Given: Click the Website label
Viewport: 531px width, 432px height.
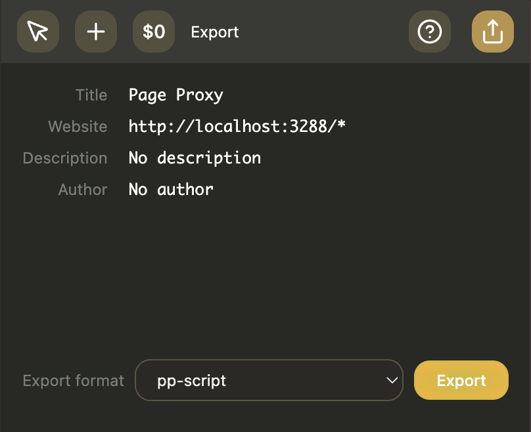Looking at the screenshot, I should (x=78, y=127).
